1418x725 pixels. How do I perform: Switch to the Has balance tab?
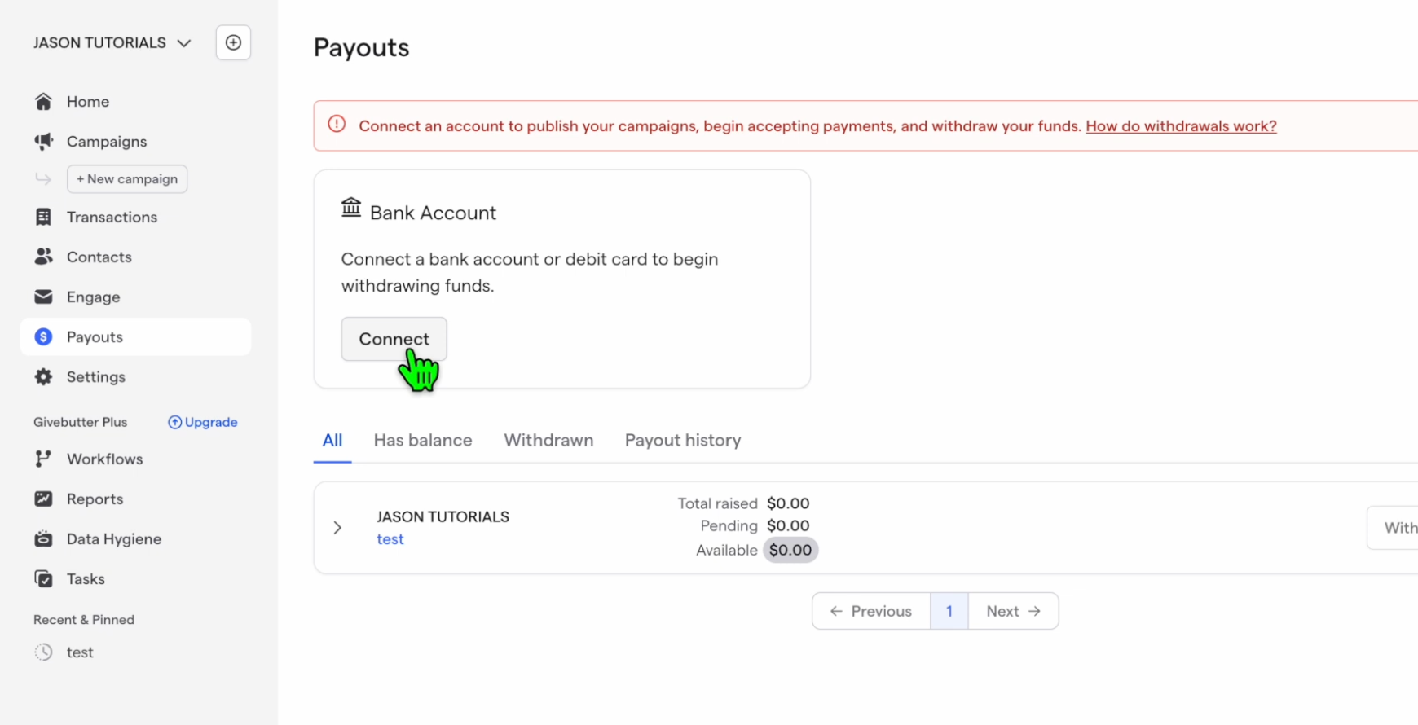coord(422,441)
